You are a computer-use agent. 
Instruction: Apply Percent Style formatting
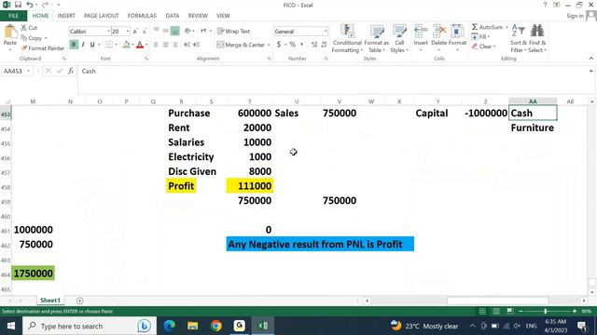292,45
